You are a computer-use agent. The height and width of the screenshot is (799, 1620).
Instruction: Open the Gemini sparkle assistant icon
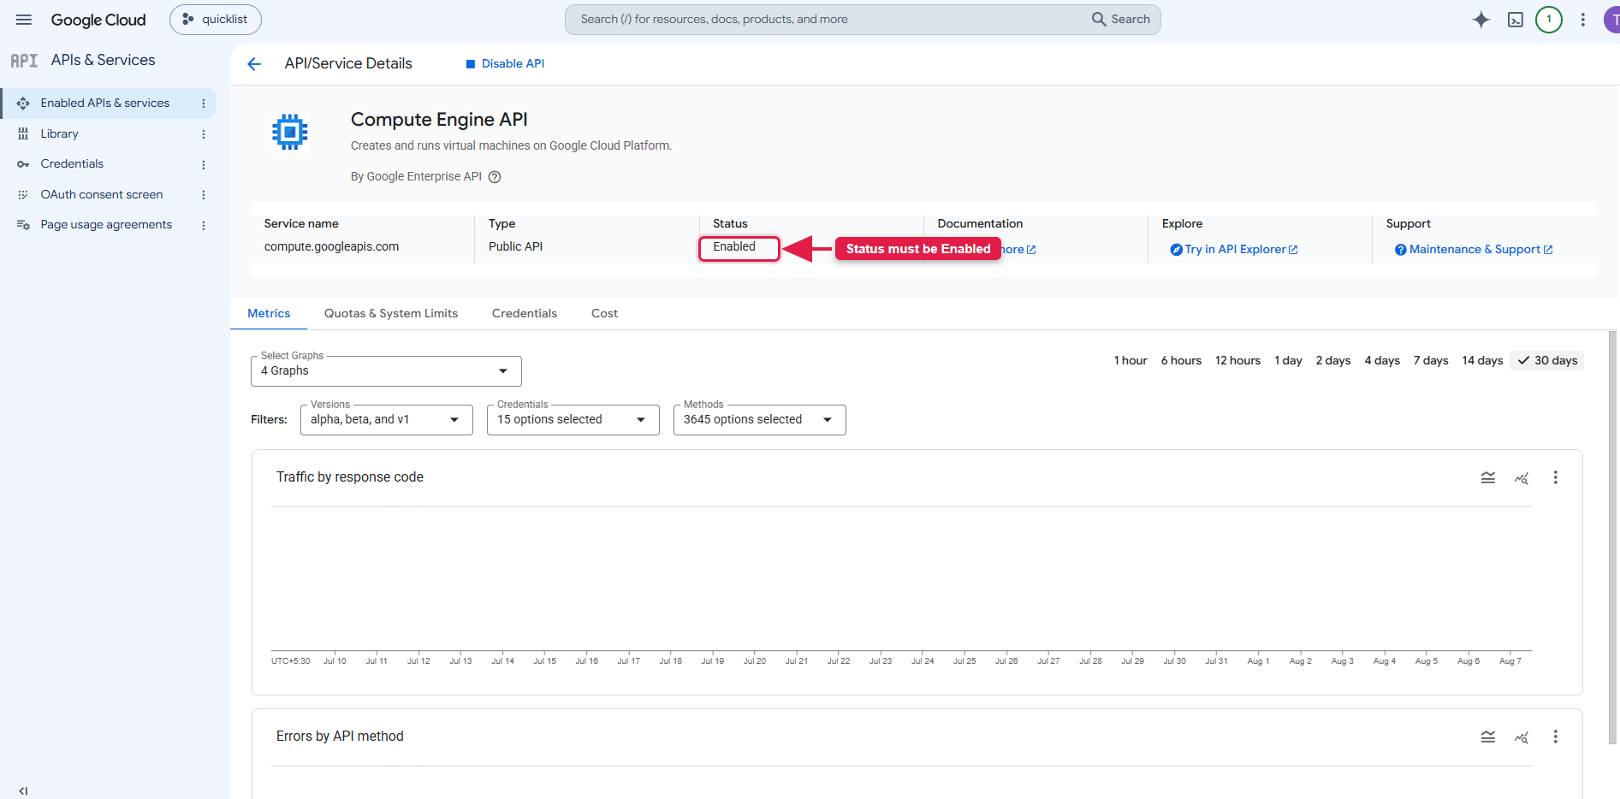(1481, 20)
